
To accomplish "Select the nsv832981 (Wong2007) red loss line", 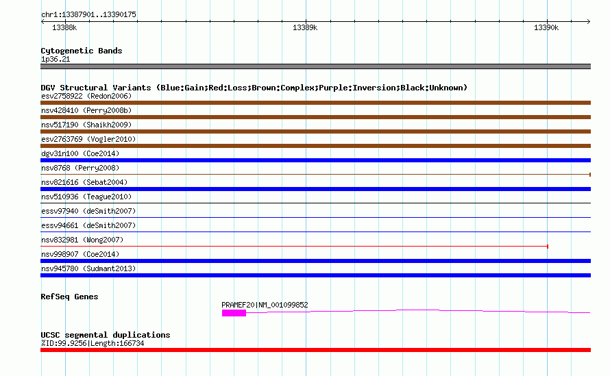I will click(294, 247).
